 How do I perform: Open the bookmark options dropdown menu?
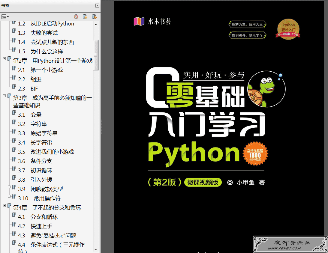click(5, 17)
